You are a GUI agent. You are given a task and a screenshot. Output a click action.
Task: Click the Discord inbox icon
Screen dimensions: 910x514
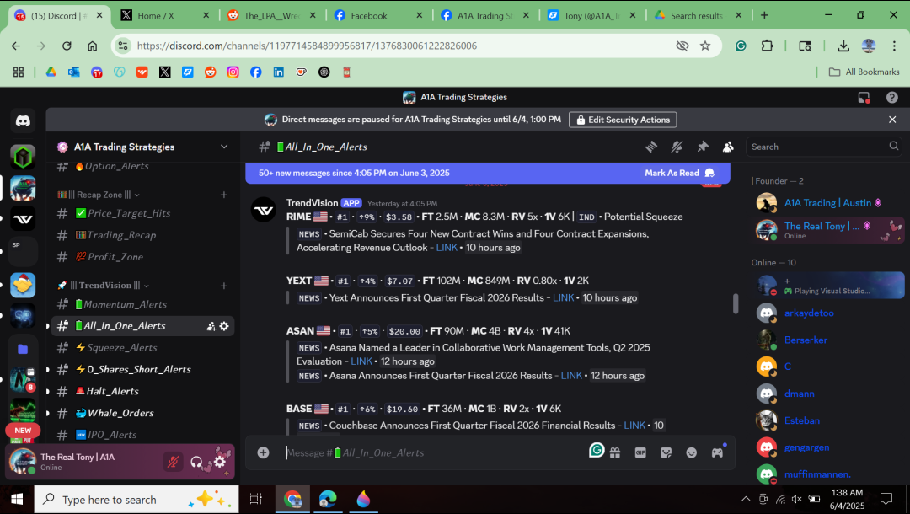click(864, 98)
